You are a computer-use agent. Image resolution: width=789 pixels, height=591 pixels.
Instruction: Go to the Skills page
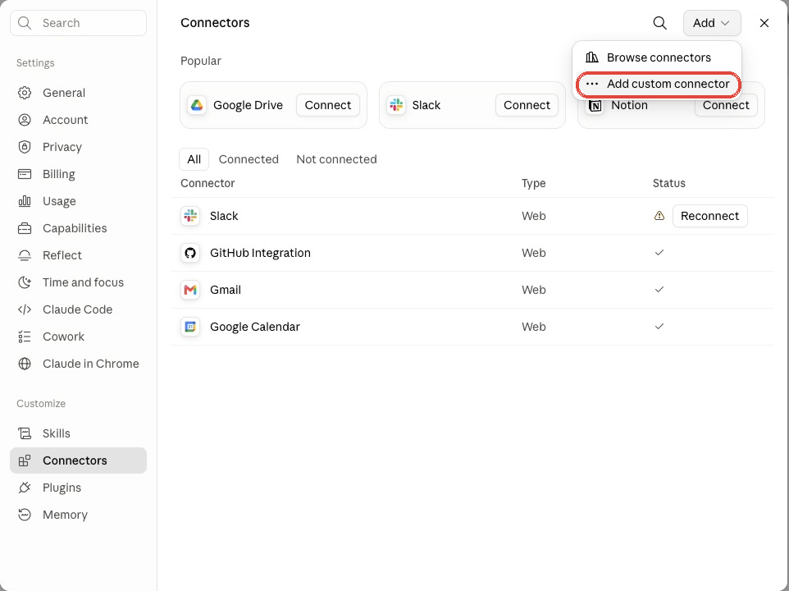[x=78, y=433]
